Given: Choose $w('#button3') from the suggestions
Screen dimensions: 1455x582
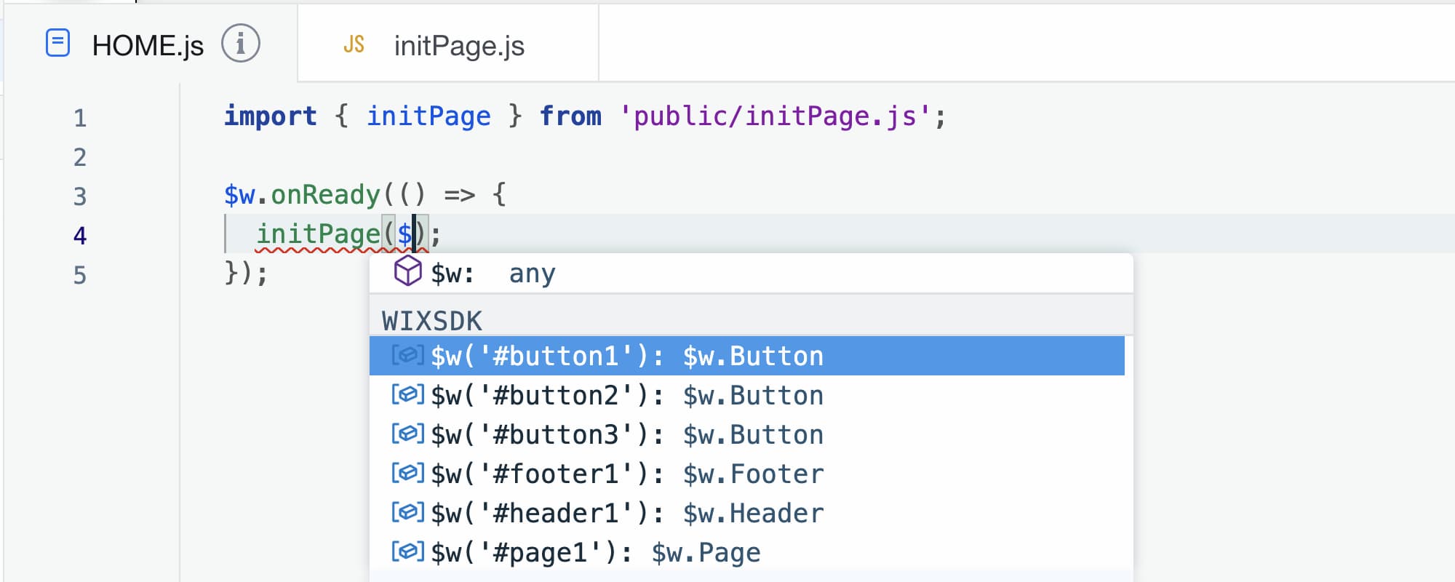Looking at the screenshot, I should (x=627, y=434).
